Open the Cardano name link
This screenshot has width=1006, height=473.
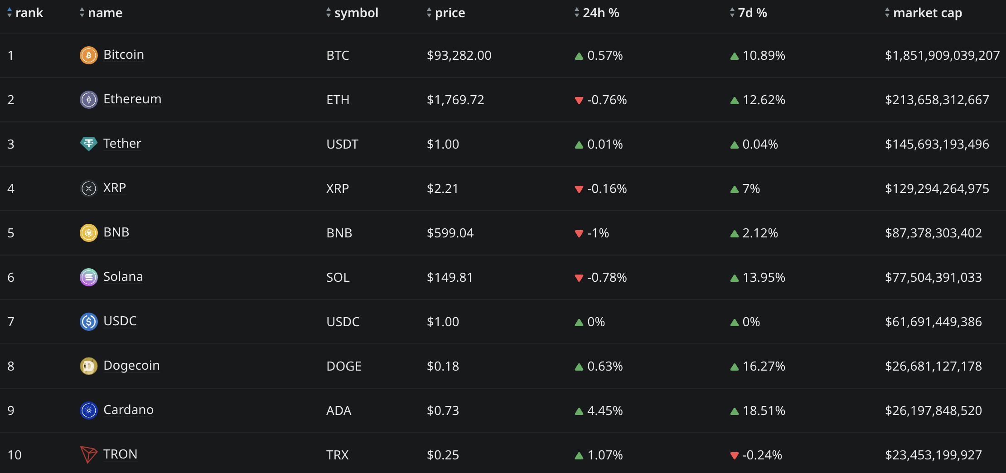point(129,410)
